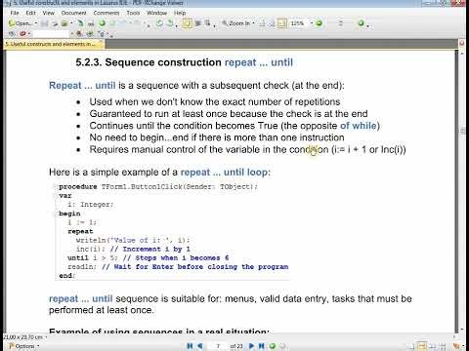Open the Tools menu
Screen dimensions: 469x351
point(133,13)
